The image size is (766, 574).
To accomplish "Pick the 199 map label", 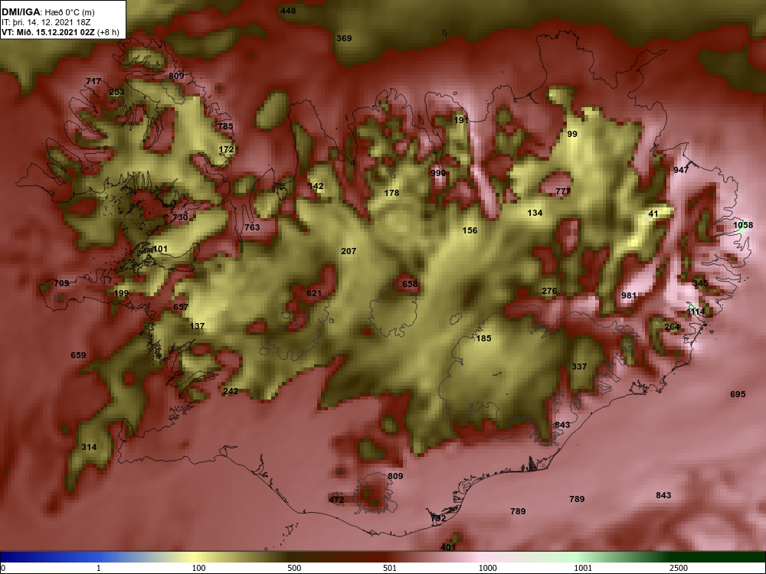I will click(x=121, y=293).
